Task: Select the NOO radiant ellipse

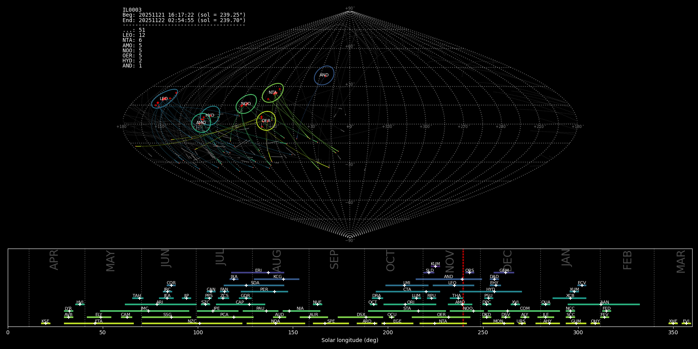Action: [246, 104]
